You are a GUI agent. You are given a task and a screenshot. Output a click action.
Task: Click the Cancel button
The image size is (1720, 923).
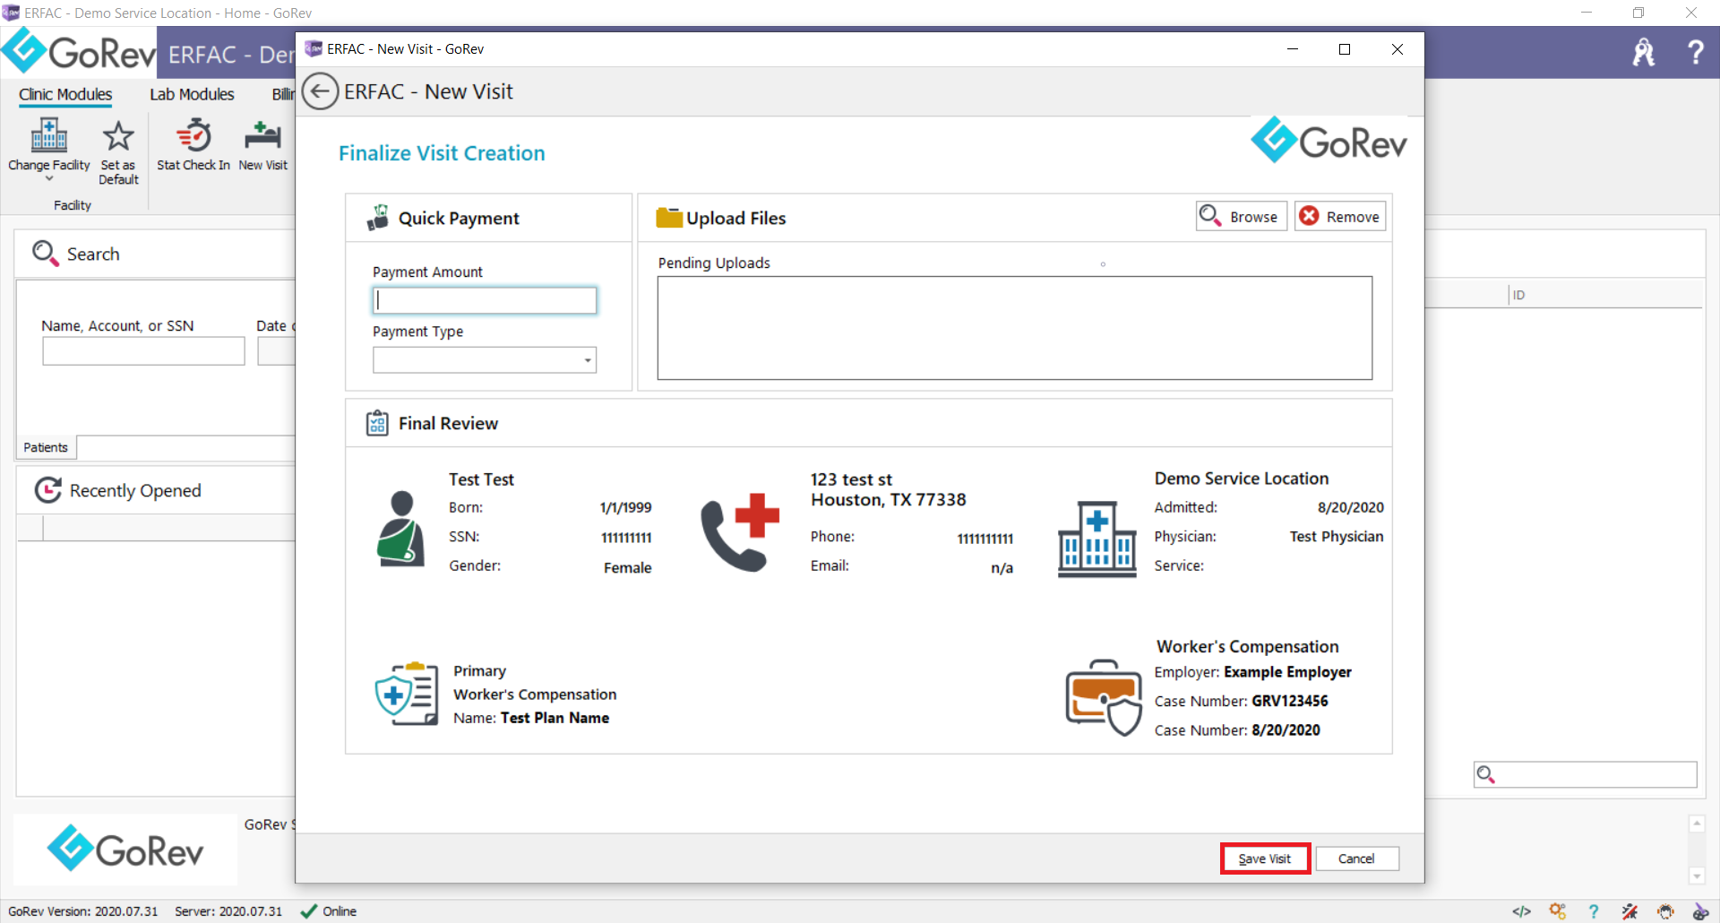click(x=1356, y=858)
